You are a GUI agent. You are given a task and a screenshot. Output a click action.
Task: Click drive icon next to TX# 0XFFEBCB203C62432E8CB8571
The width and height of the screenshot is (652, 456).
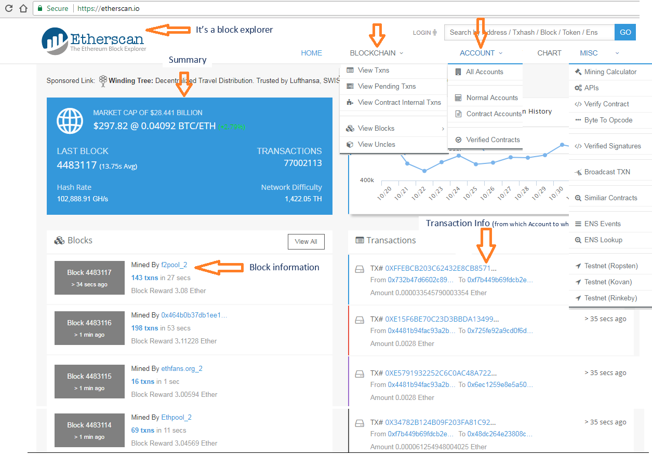coord(360,269)
